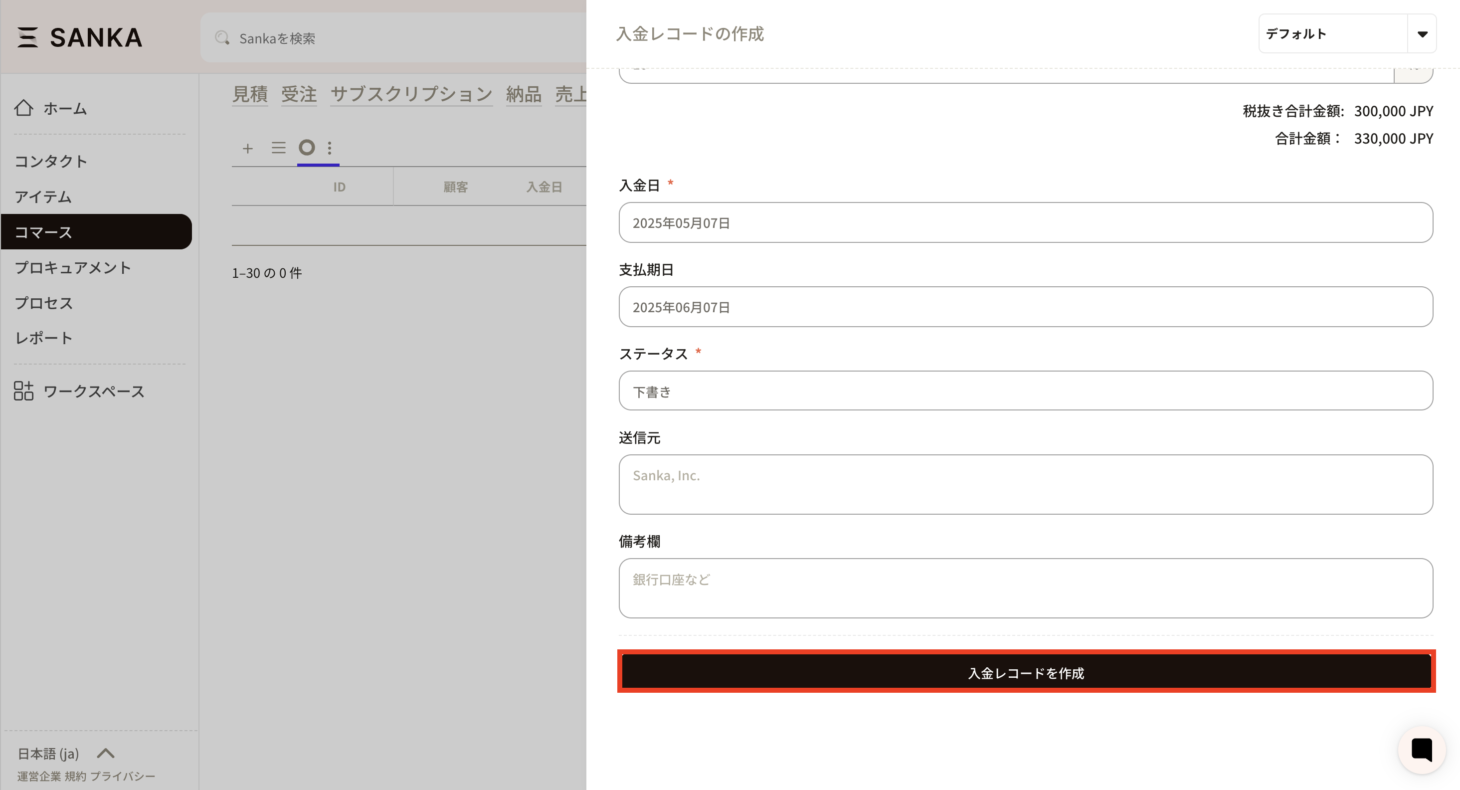The image size is (1460, 790).
Task: Go to ホーム in sidebar
Action: coord(65,108)
